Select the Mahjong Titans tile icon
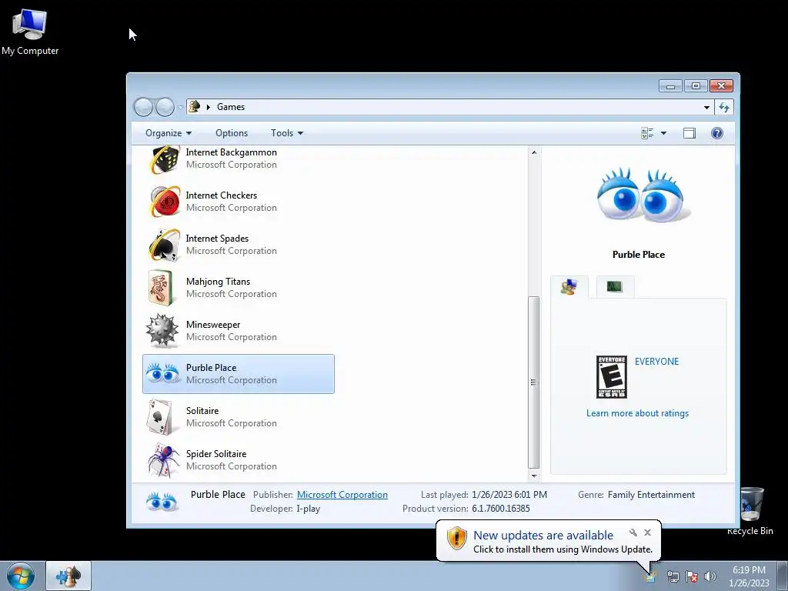Screen dimensions: 788x591 (x=162, y=288)
